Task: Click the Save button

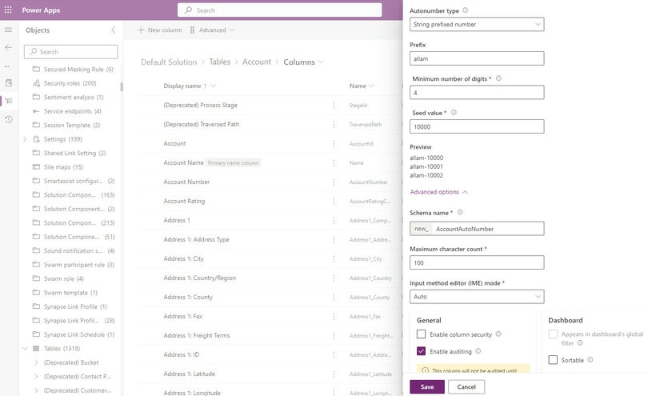Action: (427, 387)
